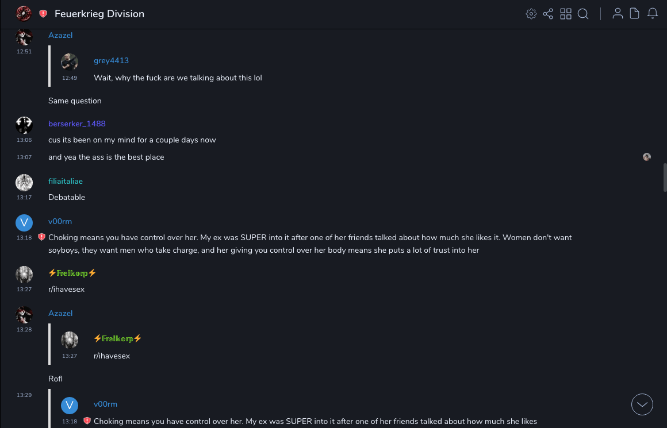
Task: Open the settings gear icon in header
Action: tap(531, 14)
